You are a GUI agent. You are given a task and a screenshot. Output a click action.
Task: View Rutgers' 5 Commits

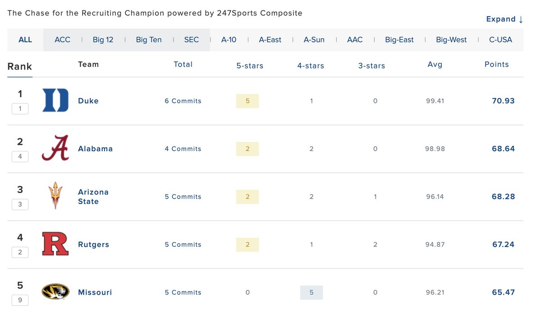click(x=183, y=244)
